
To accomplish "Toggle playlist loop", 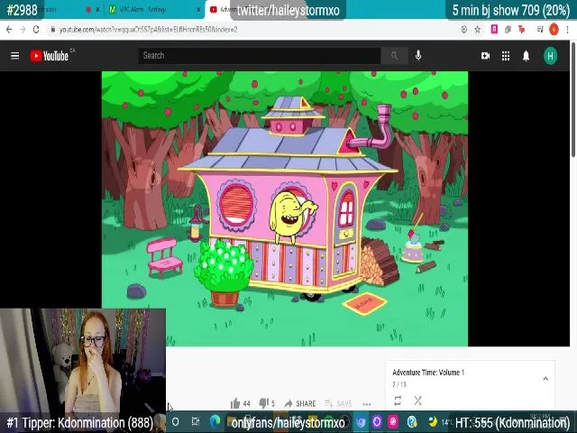I will pyautogui.click(x=398, y=401).
